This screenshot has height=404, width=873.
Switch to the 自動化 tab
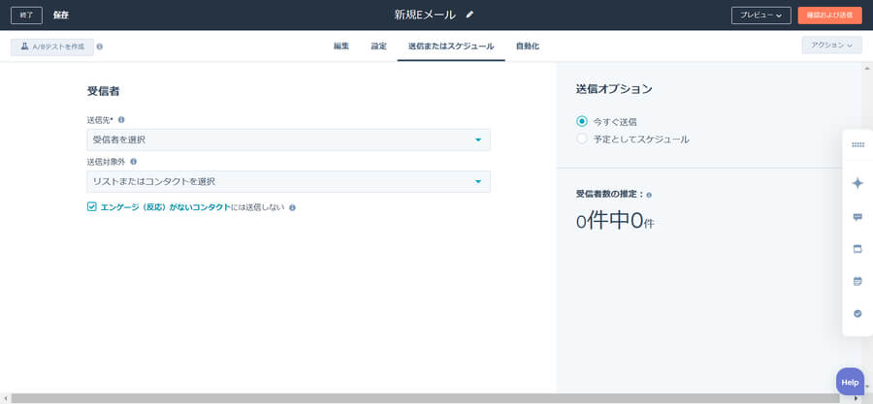click(528, 47)
